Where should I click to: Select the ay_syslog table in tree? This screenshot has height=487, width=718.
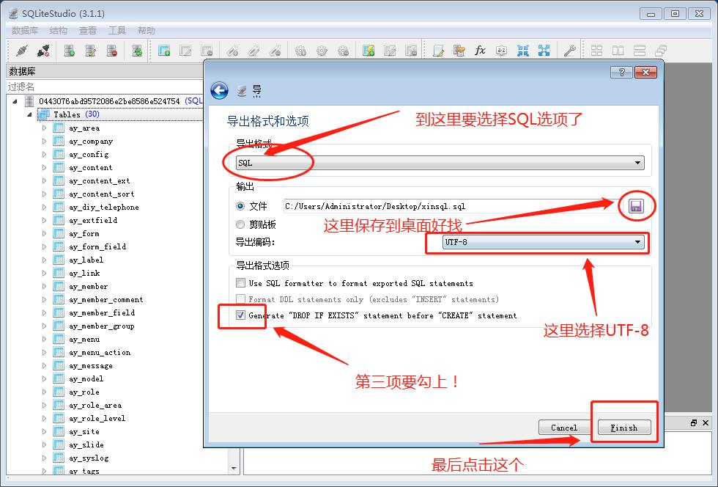point(89,458)
